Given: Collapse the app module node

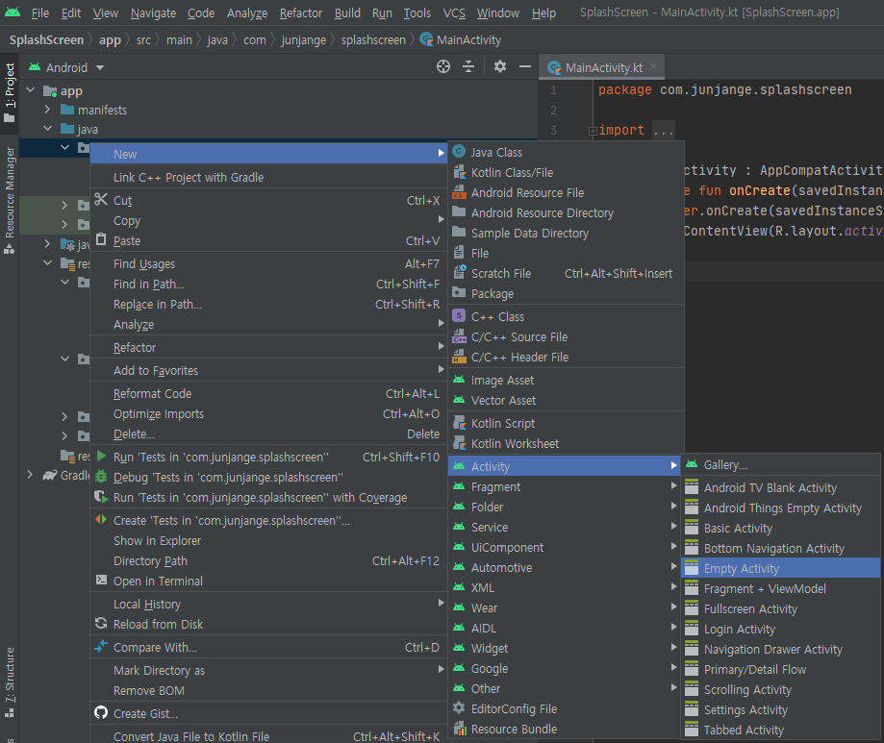Looking at the screenshot, I should tap(31, 90).
